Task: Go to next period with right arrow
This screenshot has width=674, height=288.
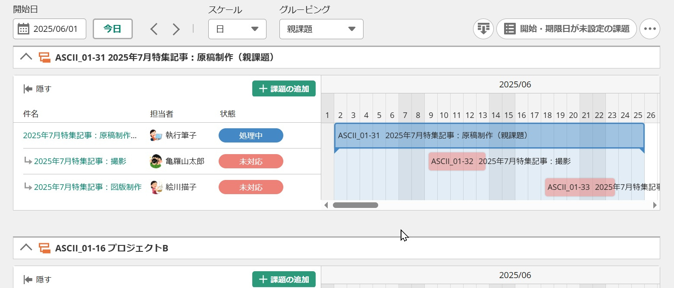Action: [176, 29]
